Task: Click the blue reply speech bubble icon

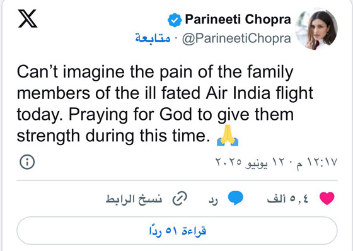Action: click(236, 198)
